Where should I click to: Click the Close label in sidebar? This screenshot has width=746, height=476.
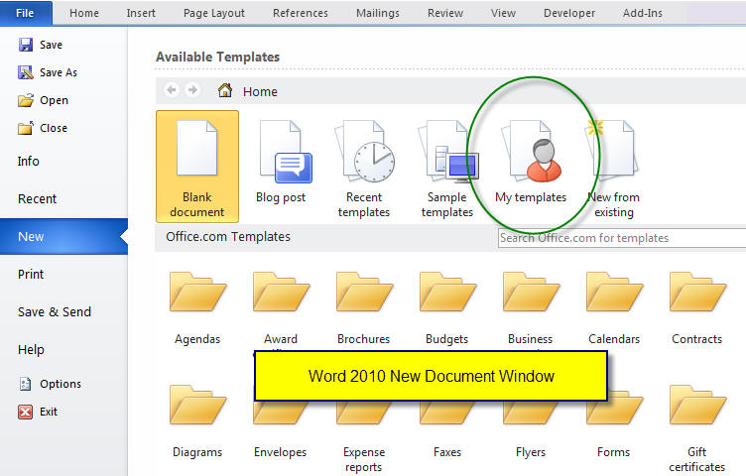point(54,128)
